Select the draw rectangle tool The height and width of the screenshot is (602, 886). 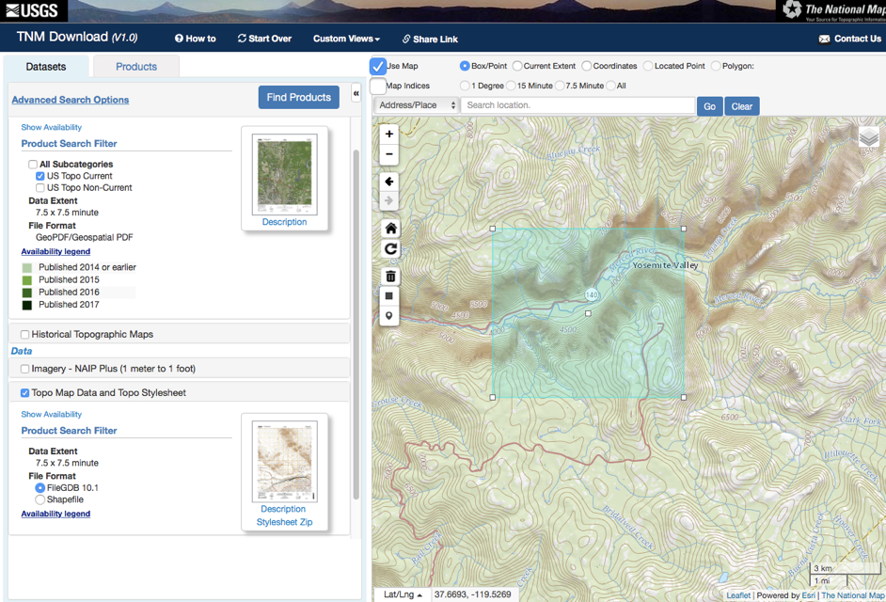(x=388, y=295)
